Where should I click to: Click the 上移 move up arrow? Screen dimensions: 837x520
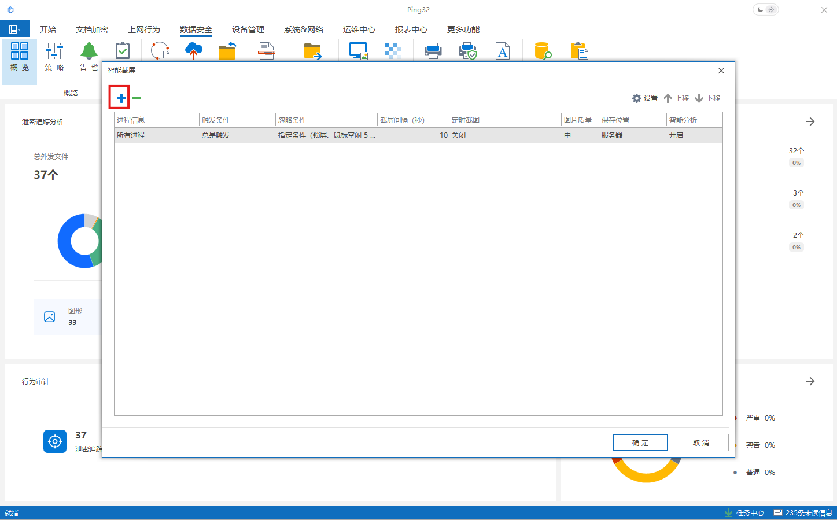coord(676,98)
